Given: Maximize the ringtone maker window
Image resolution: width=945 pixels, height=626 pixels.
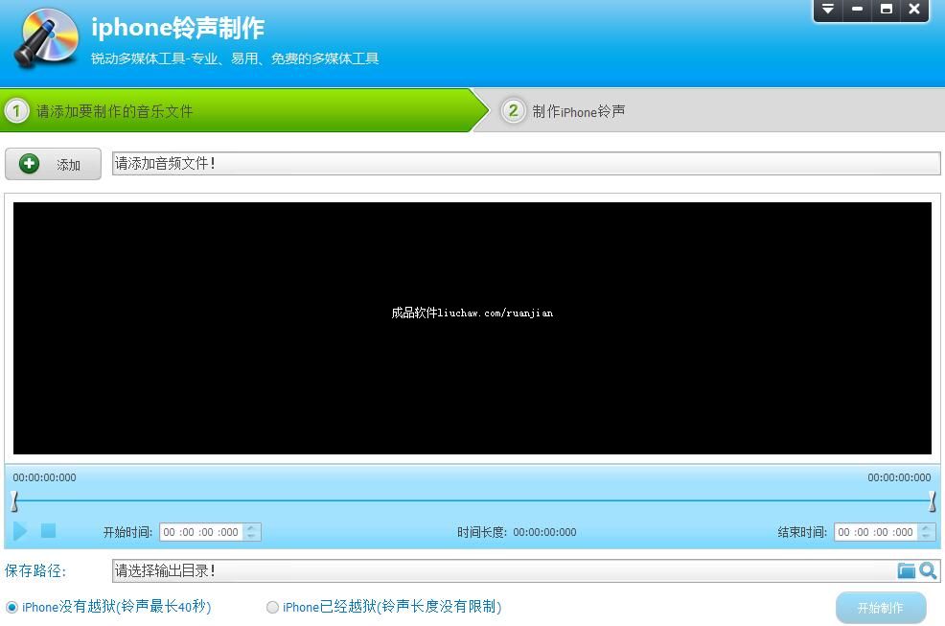Looking at the screenshot, I should [887, 10].
